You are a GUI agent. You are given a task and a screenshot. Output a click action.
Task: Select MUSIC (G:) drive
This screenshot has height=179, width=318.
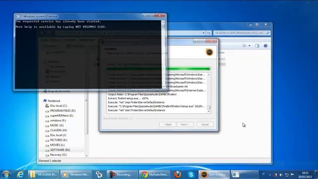pyautogui.click(x=57, y=125)
